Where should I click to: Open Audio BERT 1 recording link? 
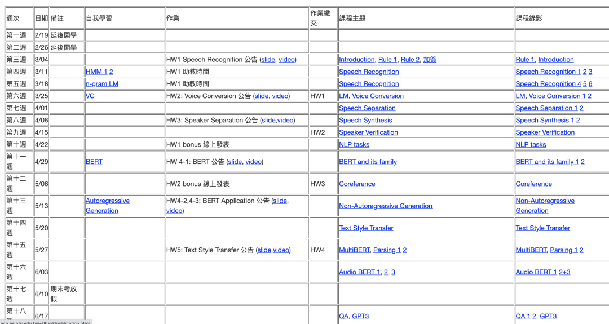(x=536, y=272)
